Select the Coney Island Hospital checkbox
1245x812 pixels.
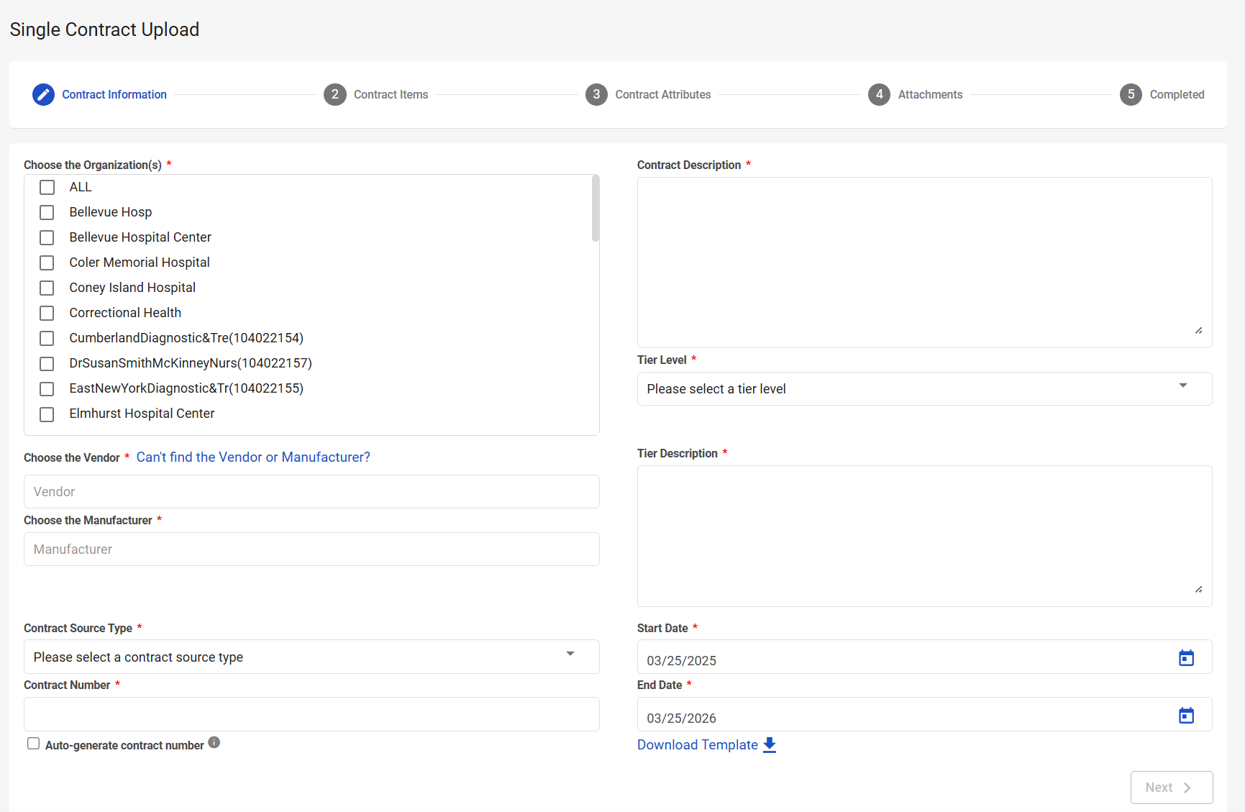[47, 288]
